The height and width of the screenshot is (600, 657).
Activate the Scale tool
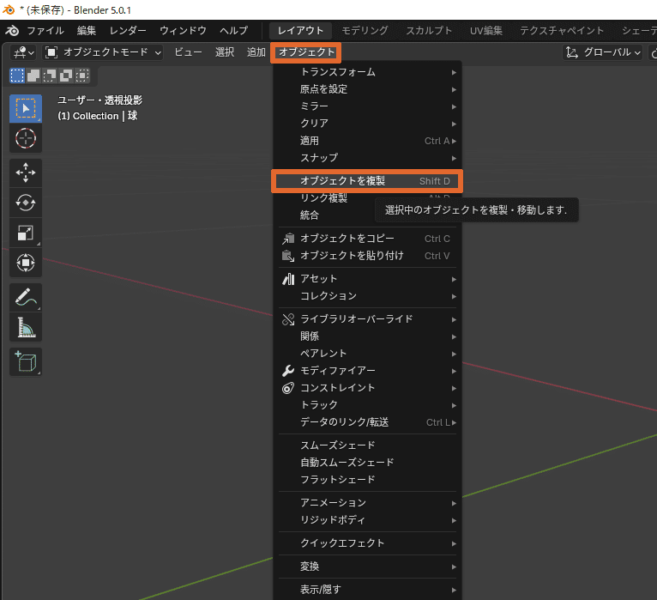tap(26, 233)
